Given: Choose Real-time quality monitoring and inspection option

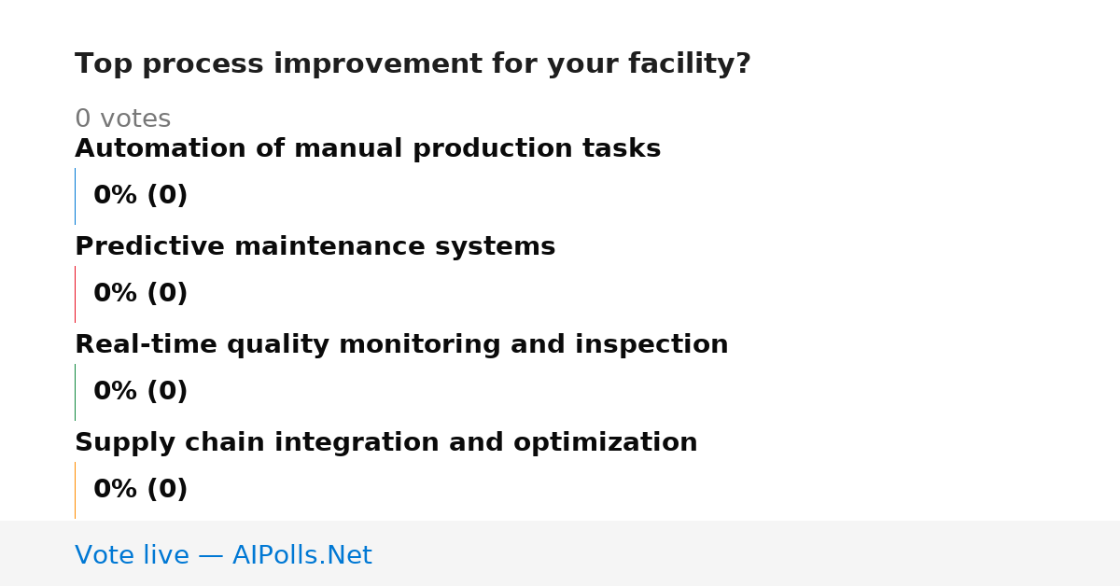Looking at the screenshot, I should click(x=401, y=344).
